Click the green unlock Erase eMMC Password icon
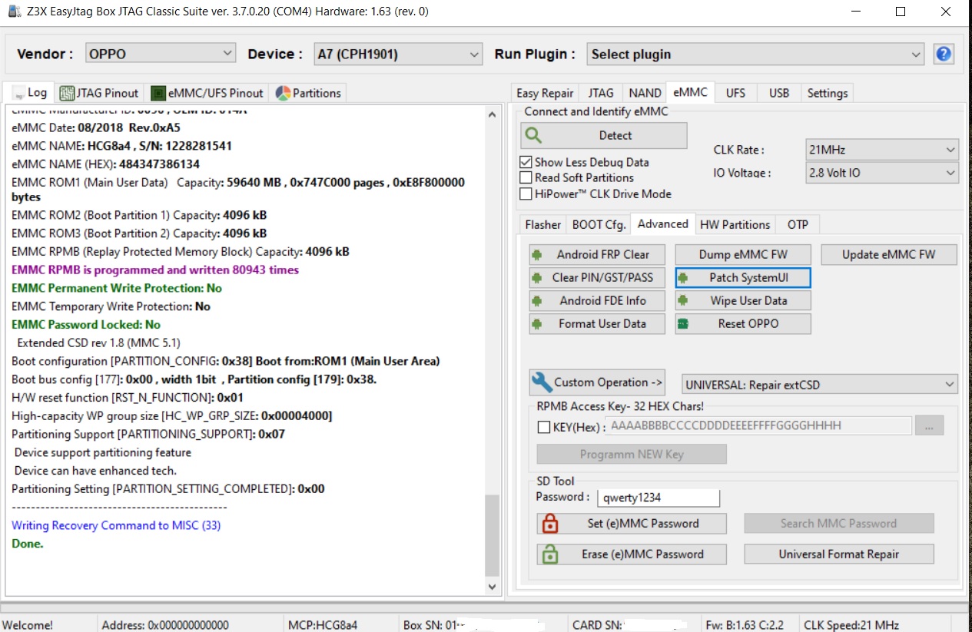972x632 pixels. (x=549, y=554)
